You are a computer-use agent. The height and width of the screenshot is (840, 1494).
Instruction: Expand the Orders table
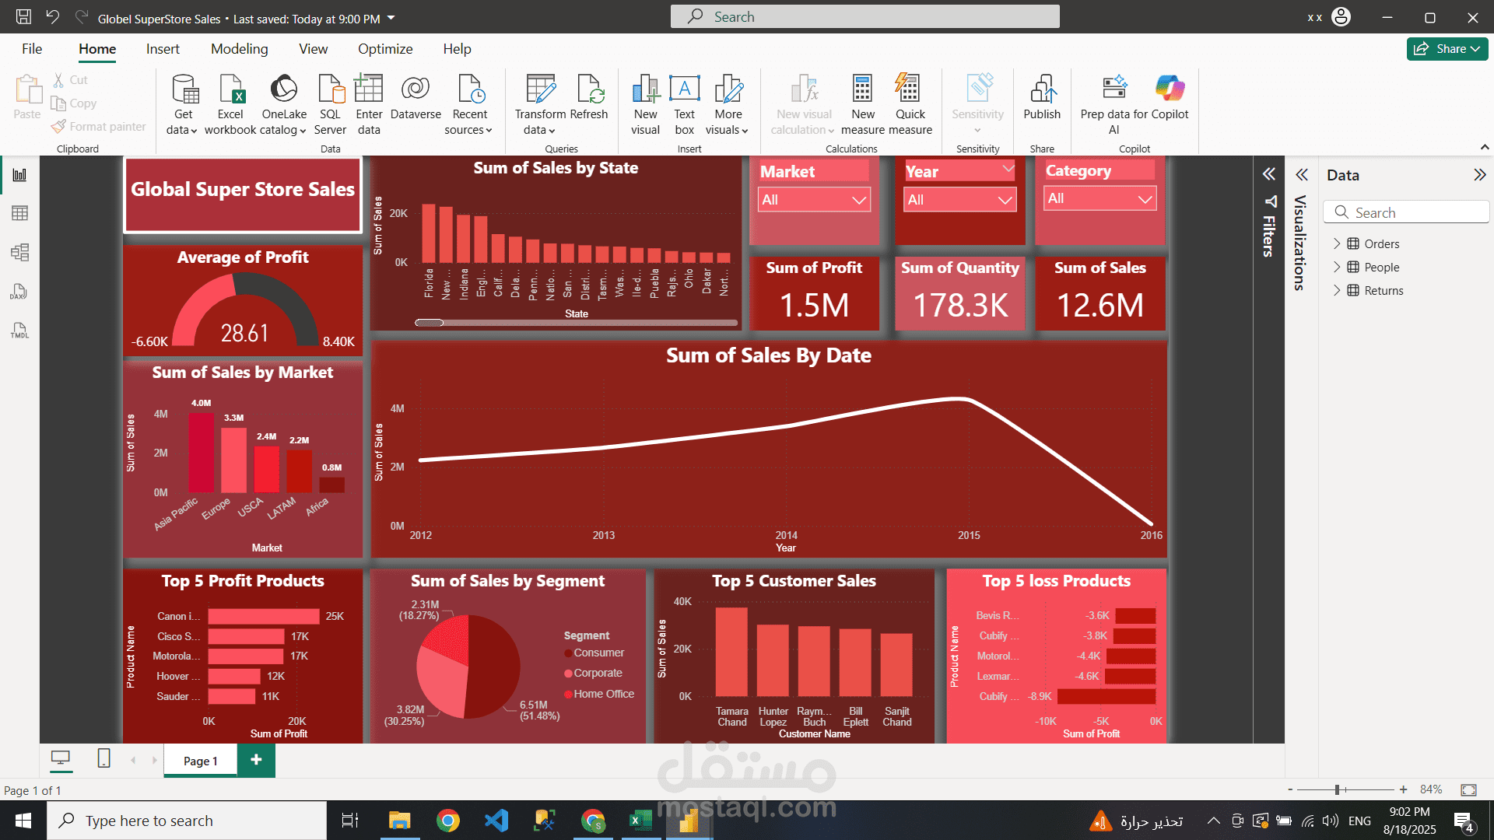tap(1337, 243)
